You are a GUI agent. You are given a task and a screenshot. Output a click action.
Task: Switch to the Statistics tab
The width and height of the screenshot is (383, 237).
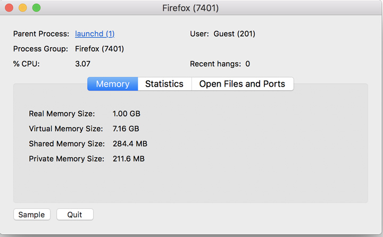click(164, 84)
